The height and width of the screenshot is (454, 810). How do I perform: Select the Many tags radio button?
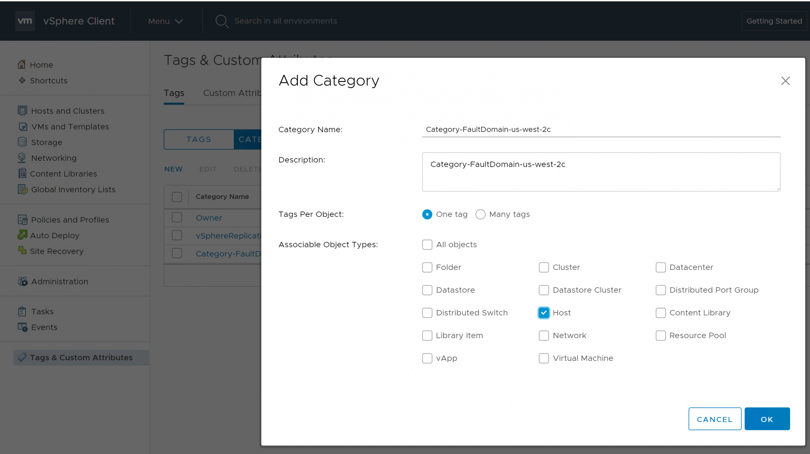click(480, 214)
